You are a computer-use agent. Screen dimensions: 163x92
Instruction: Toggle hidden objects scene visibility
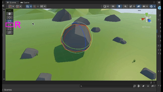coord(139,6)
